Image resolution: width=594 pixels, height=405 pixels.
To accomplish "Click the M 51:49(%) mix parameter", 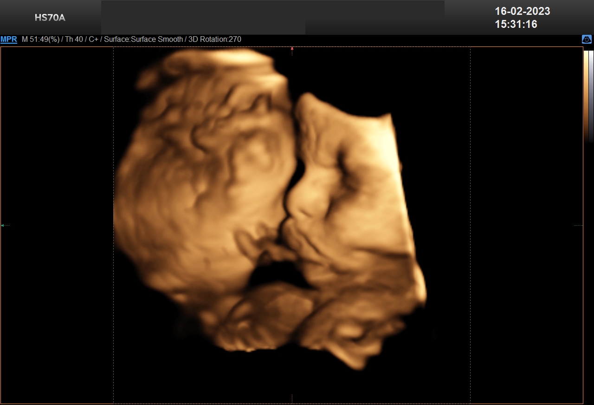I will [x=40, y=39].
